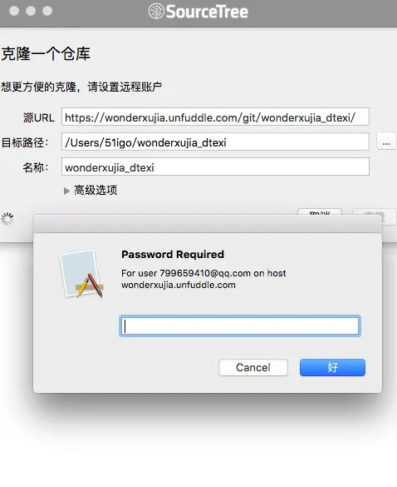Click the SourceTree logo icon in title bar

click(x=156, y=11)
